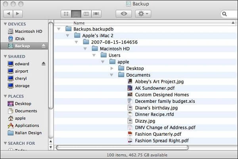The height and width of the screenshot is (159, 238).
Task: Switch to icon view
Action: click(66, 14)
